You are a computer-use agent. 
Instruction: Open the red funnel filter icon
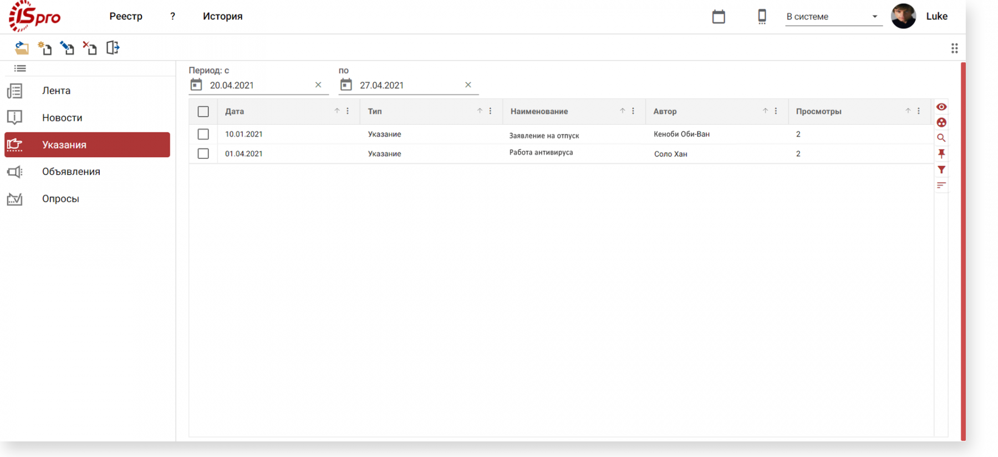click(941, 170)
